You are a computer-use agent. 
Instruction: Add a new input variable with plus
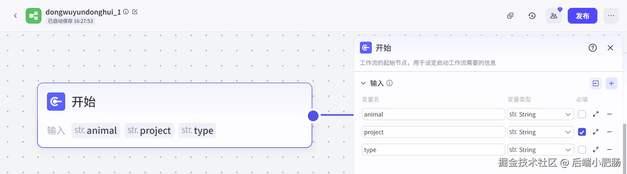(x=611, y=83)
